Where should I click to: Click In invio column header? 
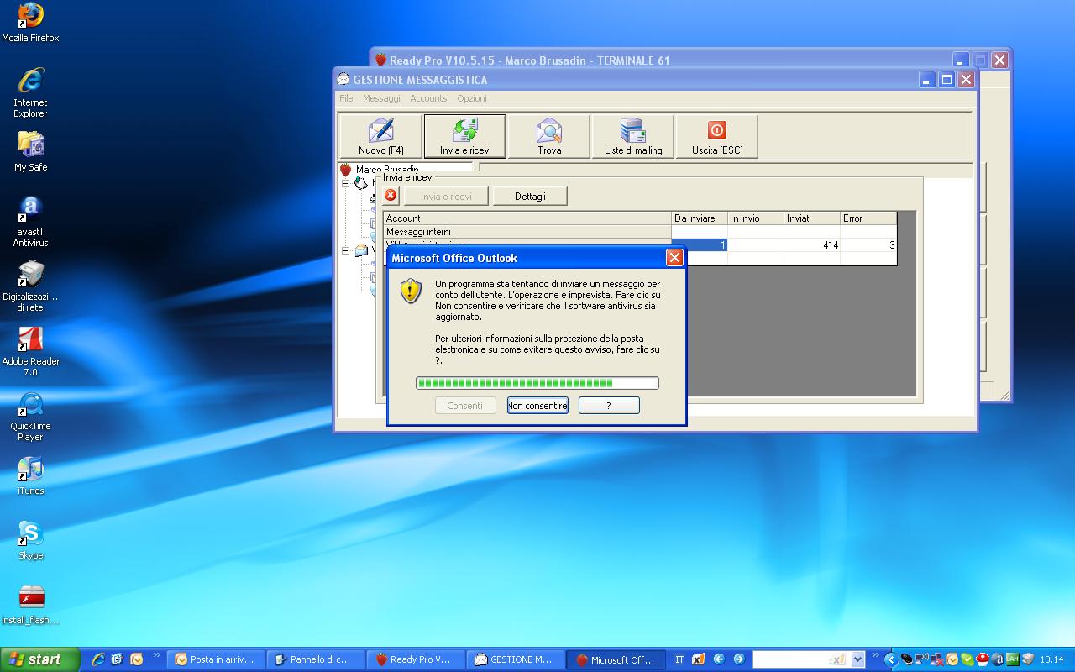tap(756, 218)
